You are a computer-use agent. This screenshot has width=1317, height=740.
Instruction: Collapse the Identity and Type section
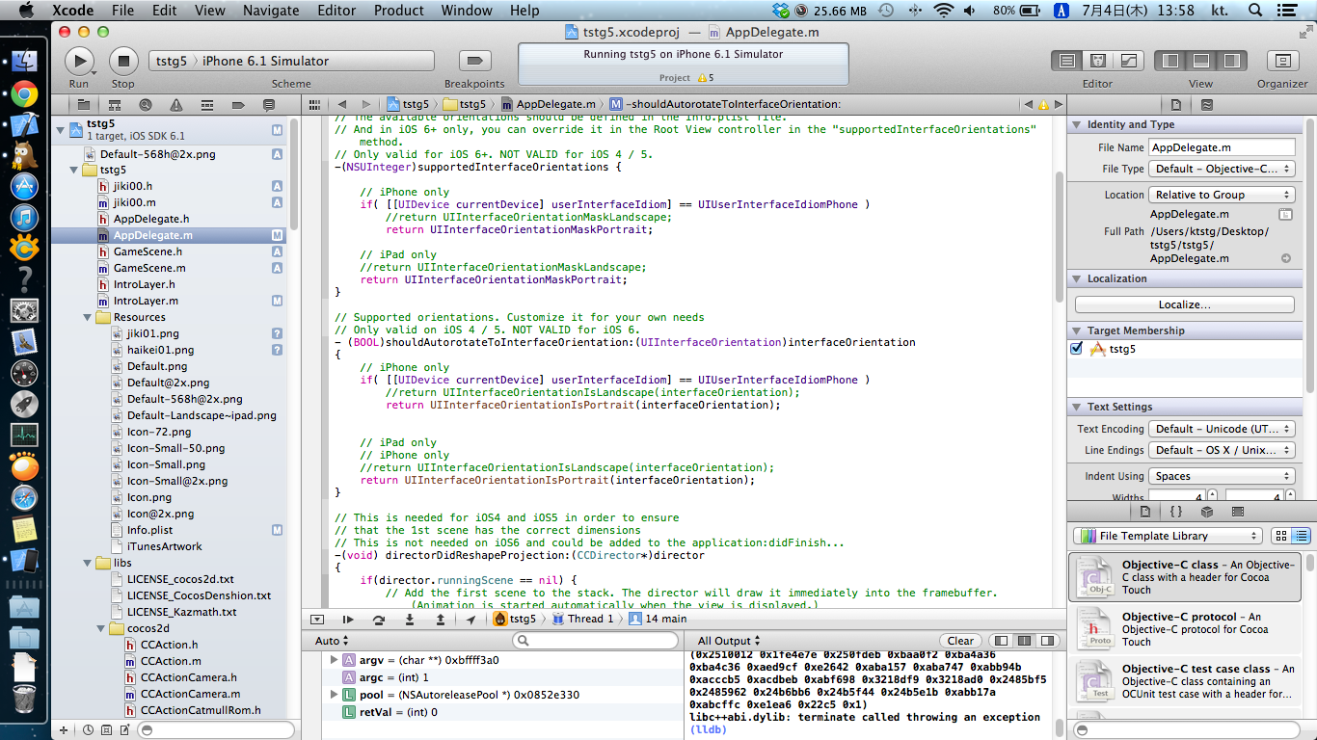(x=1077, y=124)
